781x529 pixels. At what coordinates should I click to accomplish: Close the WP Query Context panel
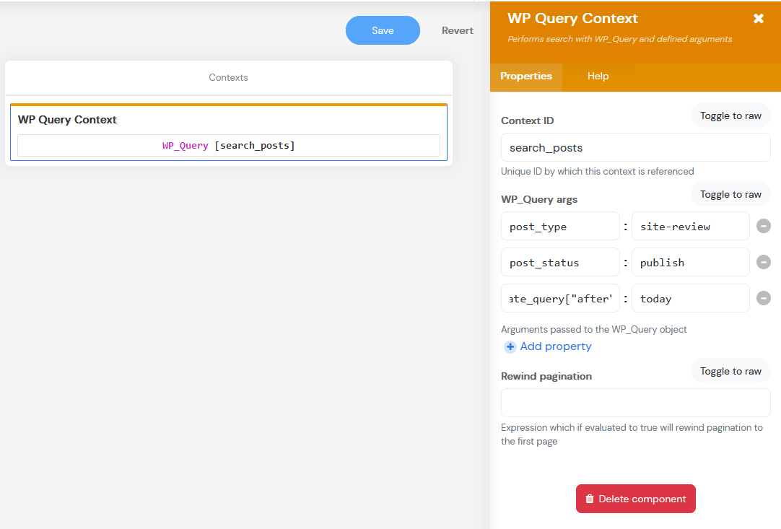758,19
